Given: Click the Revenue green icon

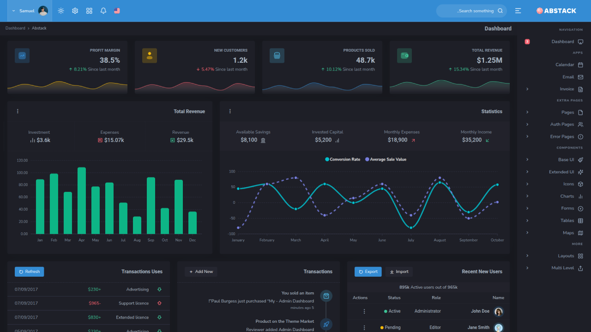Looking at the screenshot, I should point(173,140).
